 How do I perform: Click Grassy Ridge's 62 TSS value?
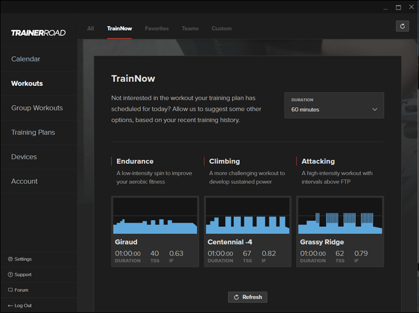339,253
